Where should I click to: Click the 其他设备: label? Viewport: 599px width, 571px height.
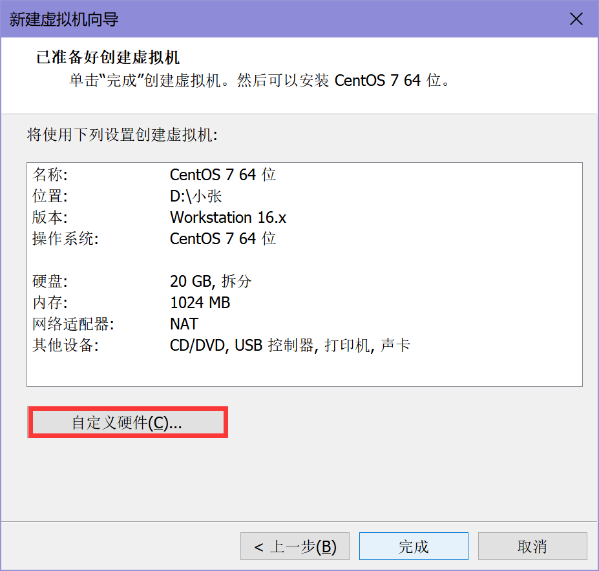pos(65,346)
